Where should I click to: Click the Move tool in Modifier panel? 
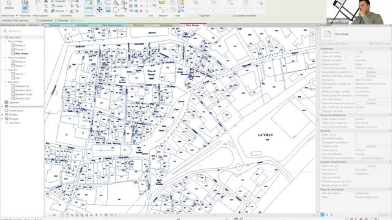(99, 10)
